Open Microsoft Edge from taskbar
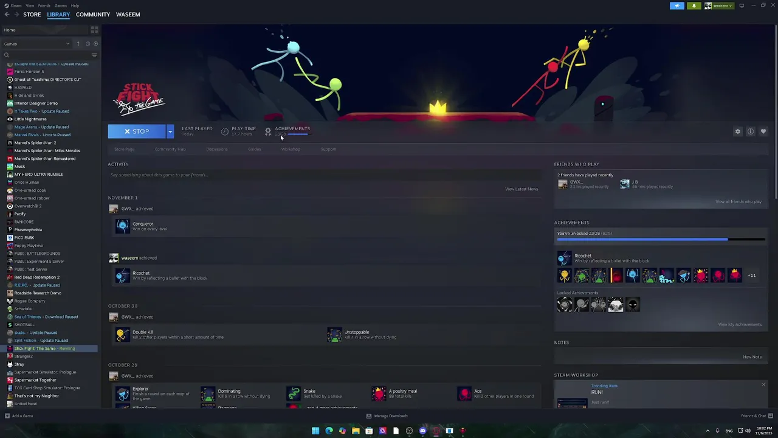This screenshot has width=778, height=438. coord(329,431)
